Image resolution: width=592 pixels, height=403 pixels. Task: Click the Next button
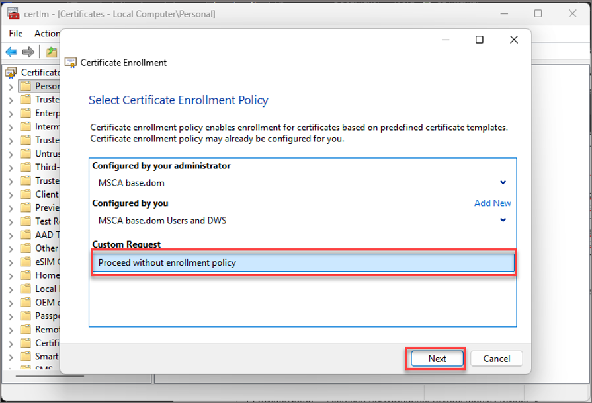pyautogui.click(x=437, y=359)
